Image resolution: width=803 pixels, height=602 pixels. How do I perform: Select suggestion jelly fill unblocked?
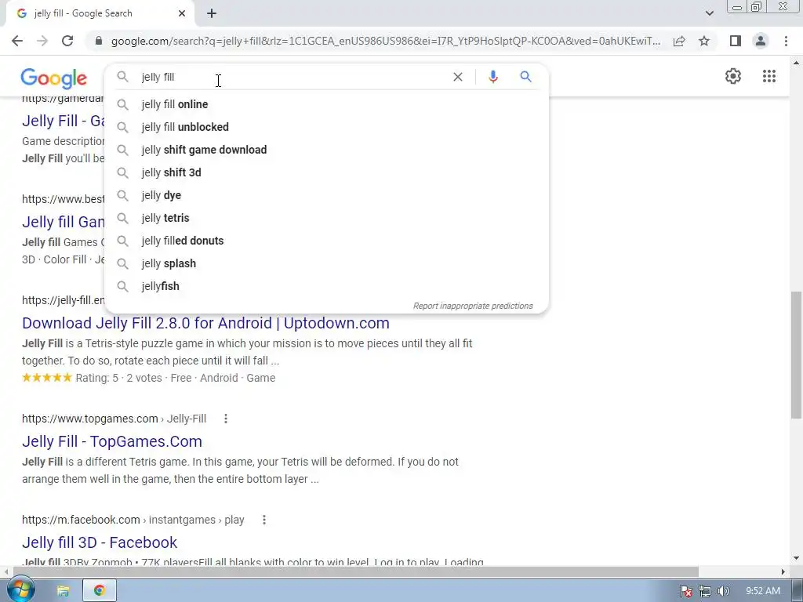326,127
